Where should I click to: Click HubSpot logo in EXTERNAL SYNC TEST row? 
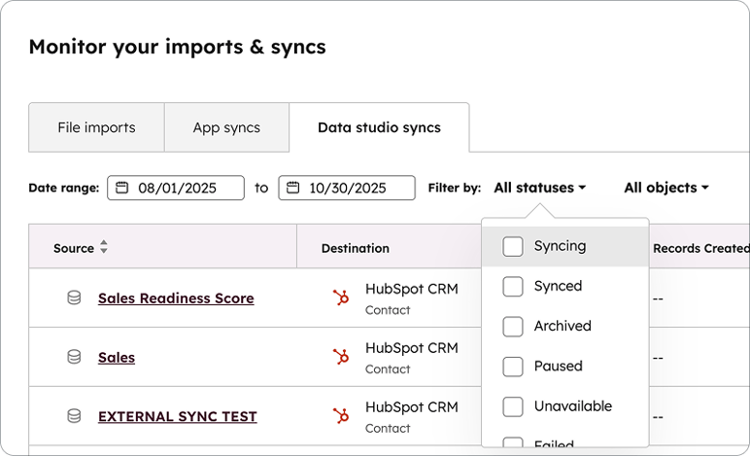point(341,416)
